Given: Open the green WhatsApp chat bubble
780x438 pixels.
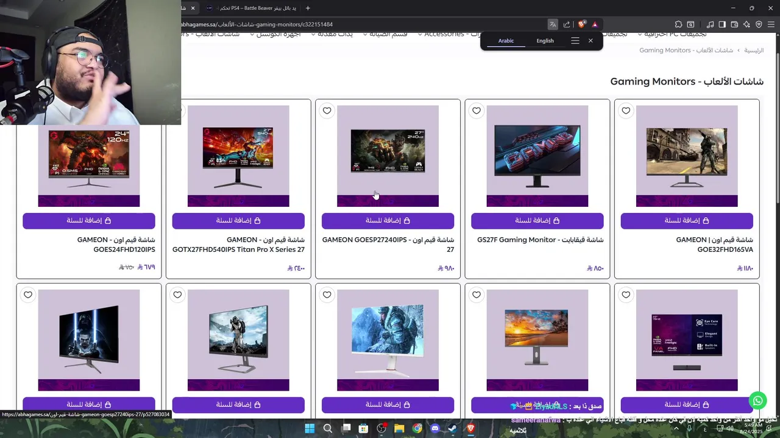Looking at the screenshot, I should [758, 400].
